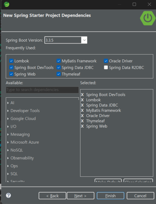Expand the AI category
The height and width of the screenshot is (204, 156).
click(x=8, y=103)
